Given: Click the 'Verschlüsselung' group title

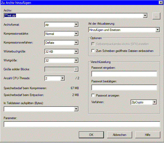Looking at the screenshot, I should [x=101, y=62].
